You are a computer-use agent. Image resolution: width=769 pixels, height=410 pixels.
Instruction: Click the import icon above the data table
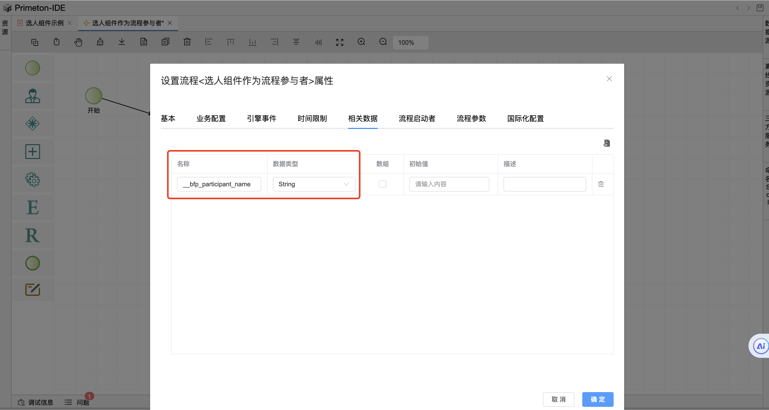click(606, 143)
